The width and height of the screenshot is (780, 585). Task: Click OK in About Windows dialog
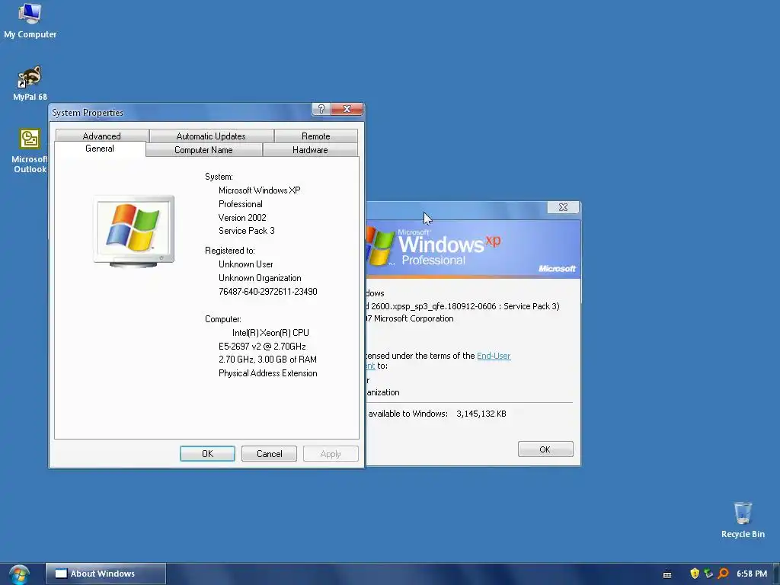coord(545,449)
